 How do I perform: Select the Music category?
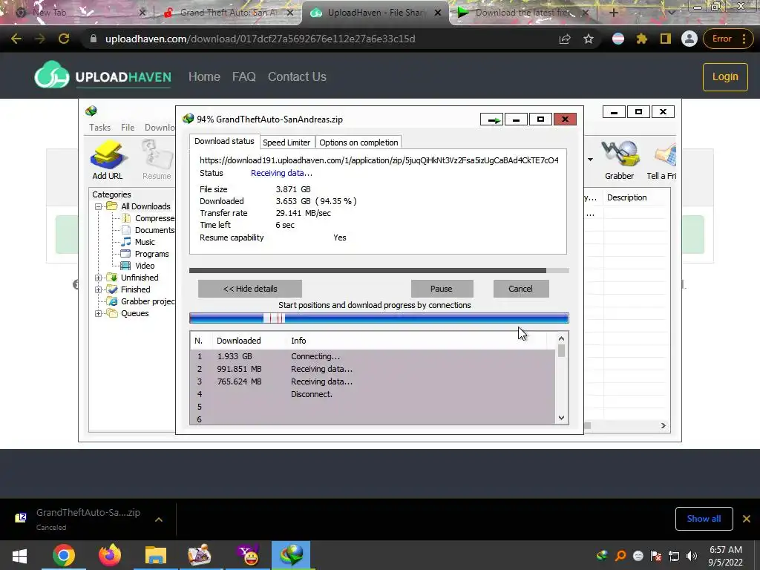pyautogui.click(x=145, y=242)
